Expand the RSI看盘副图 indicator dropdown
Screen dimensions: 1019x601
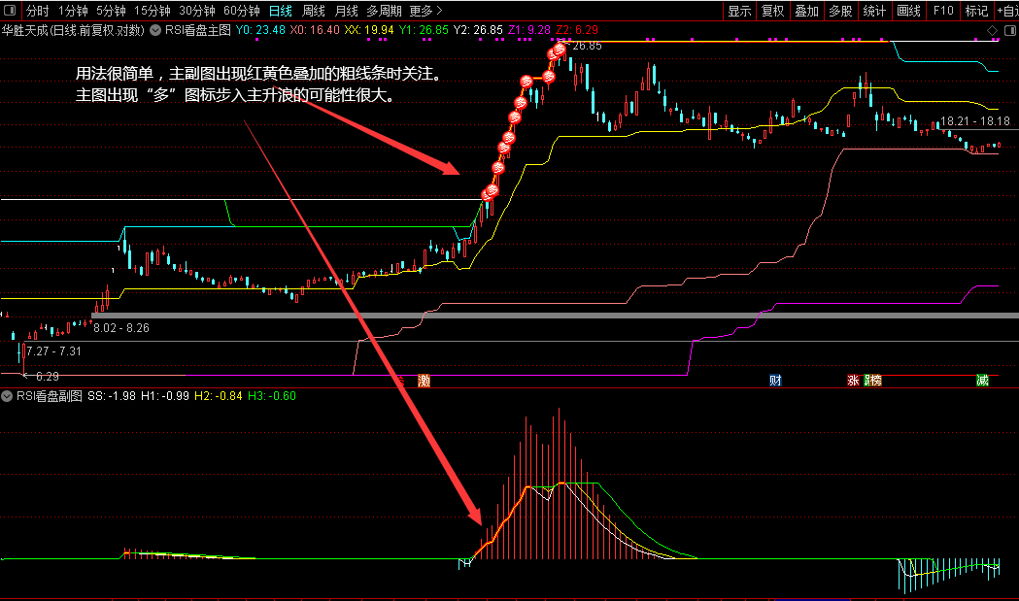pyautogui.click(x=7, y=396)
